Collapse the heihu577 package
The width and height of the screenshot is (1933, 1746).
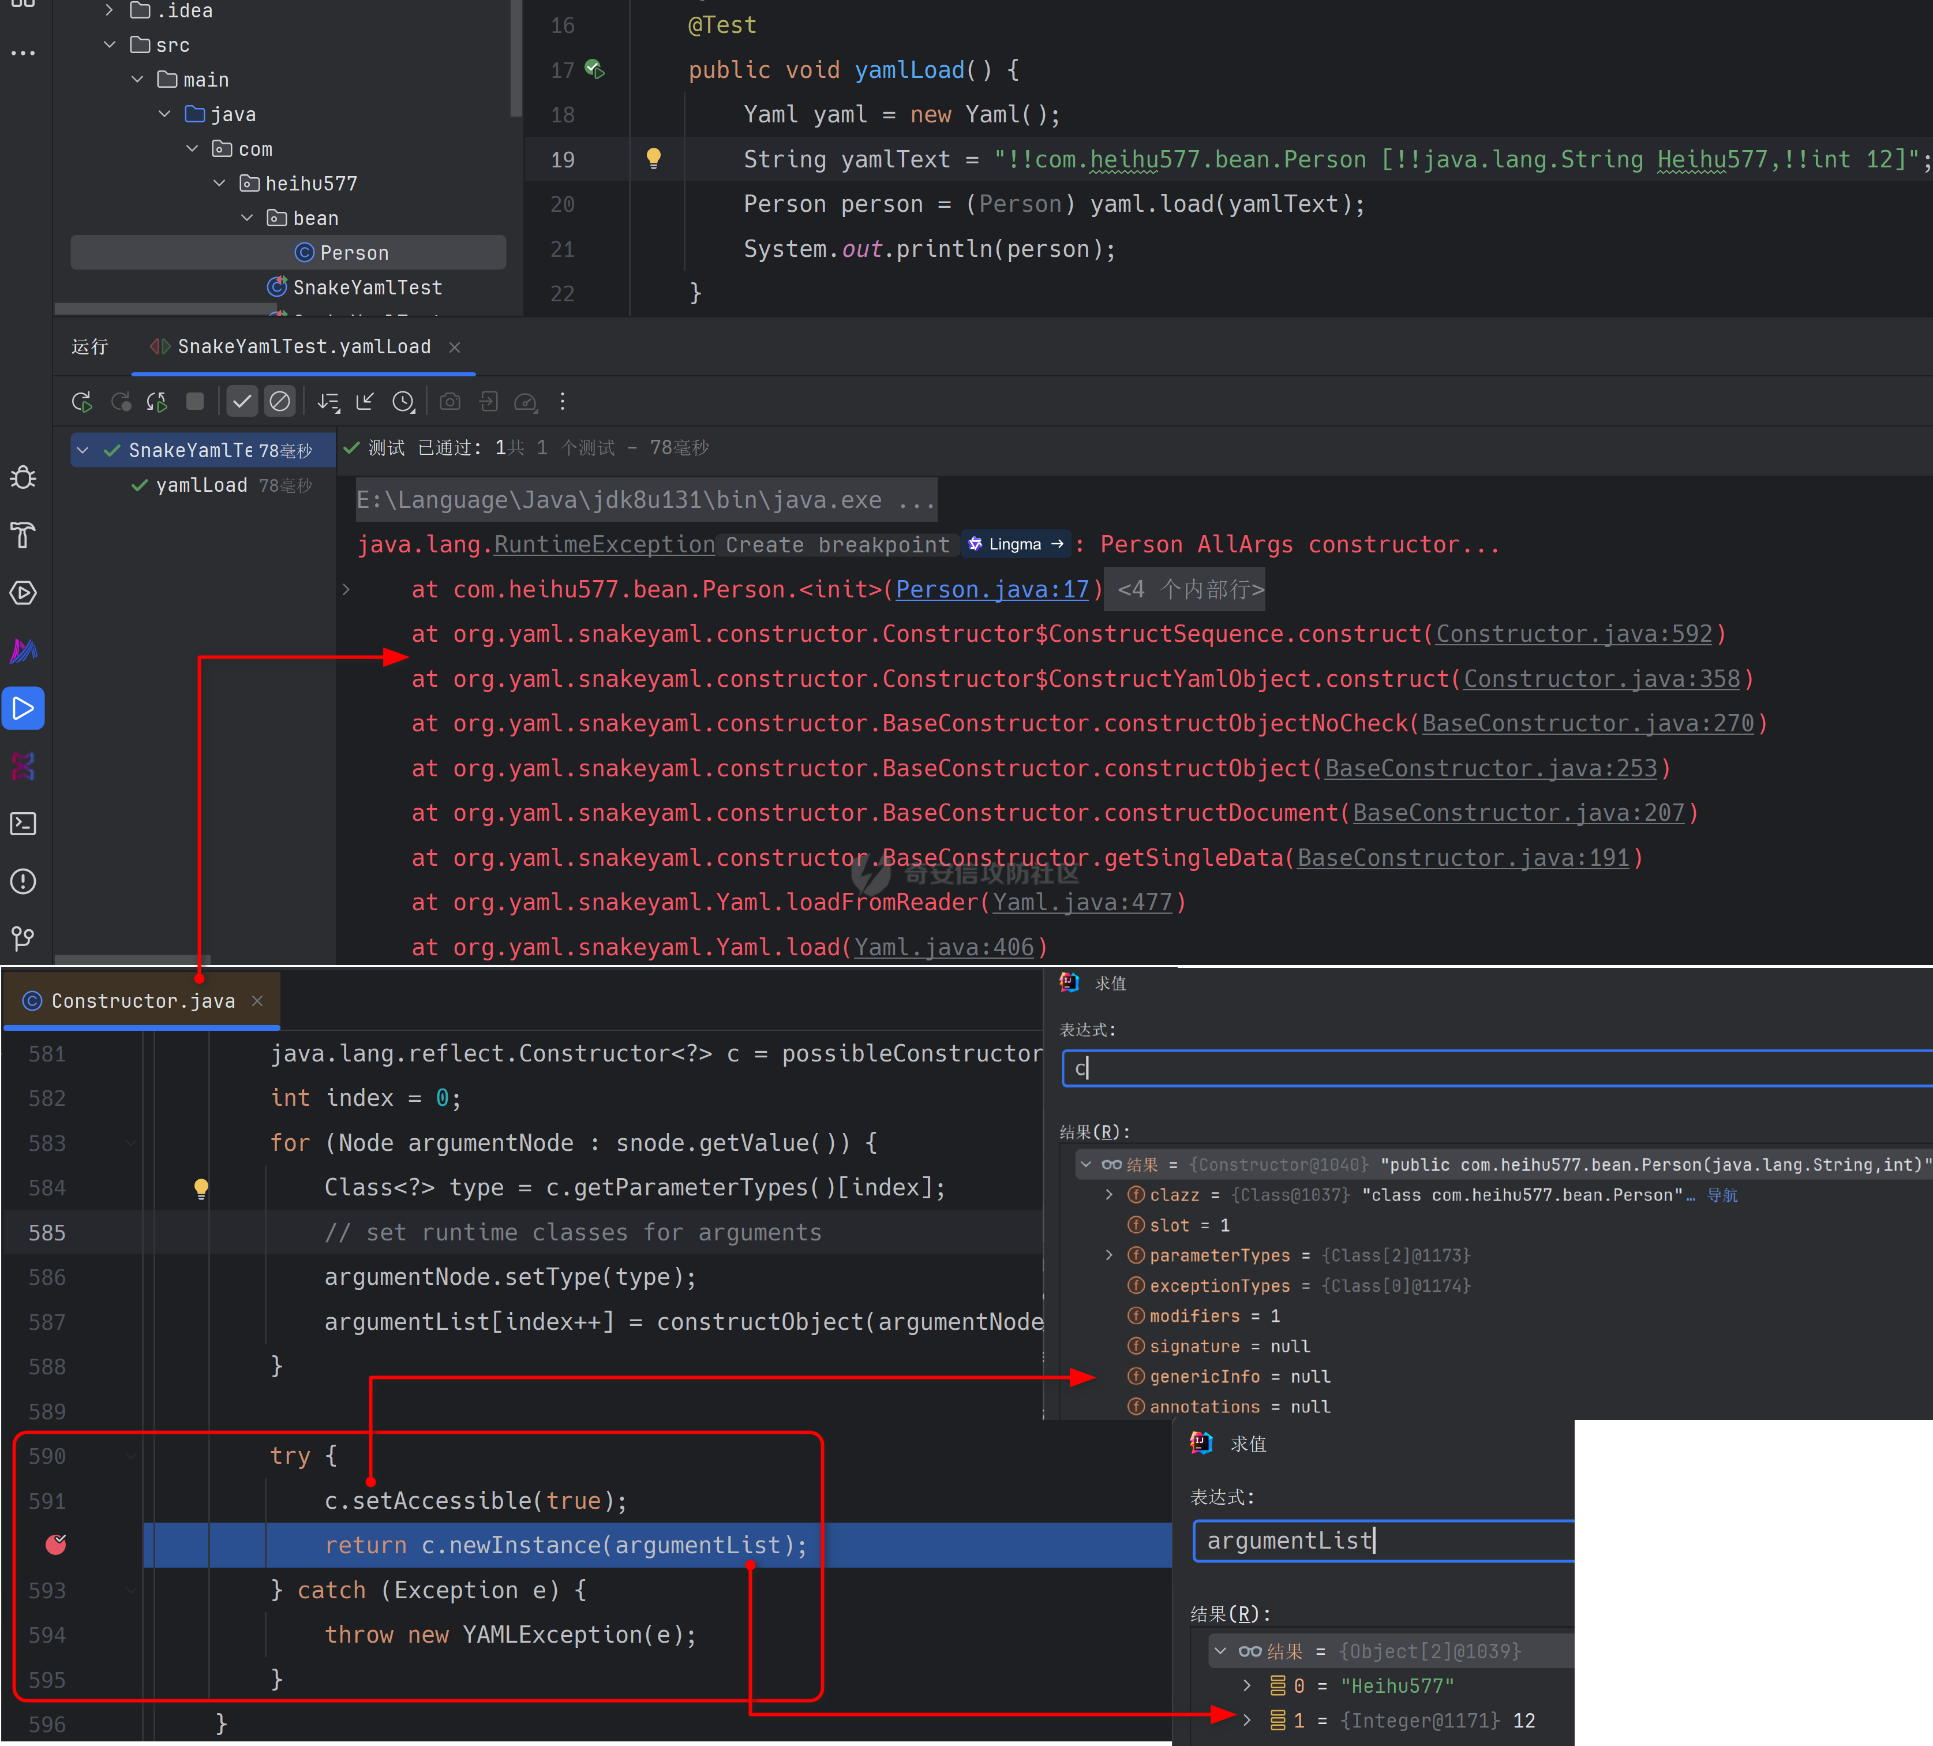pyautogui.click(x=220, y=183)
